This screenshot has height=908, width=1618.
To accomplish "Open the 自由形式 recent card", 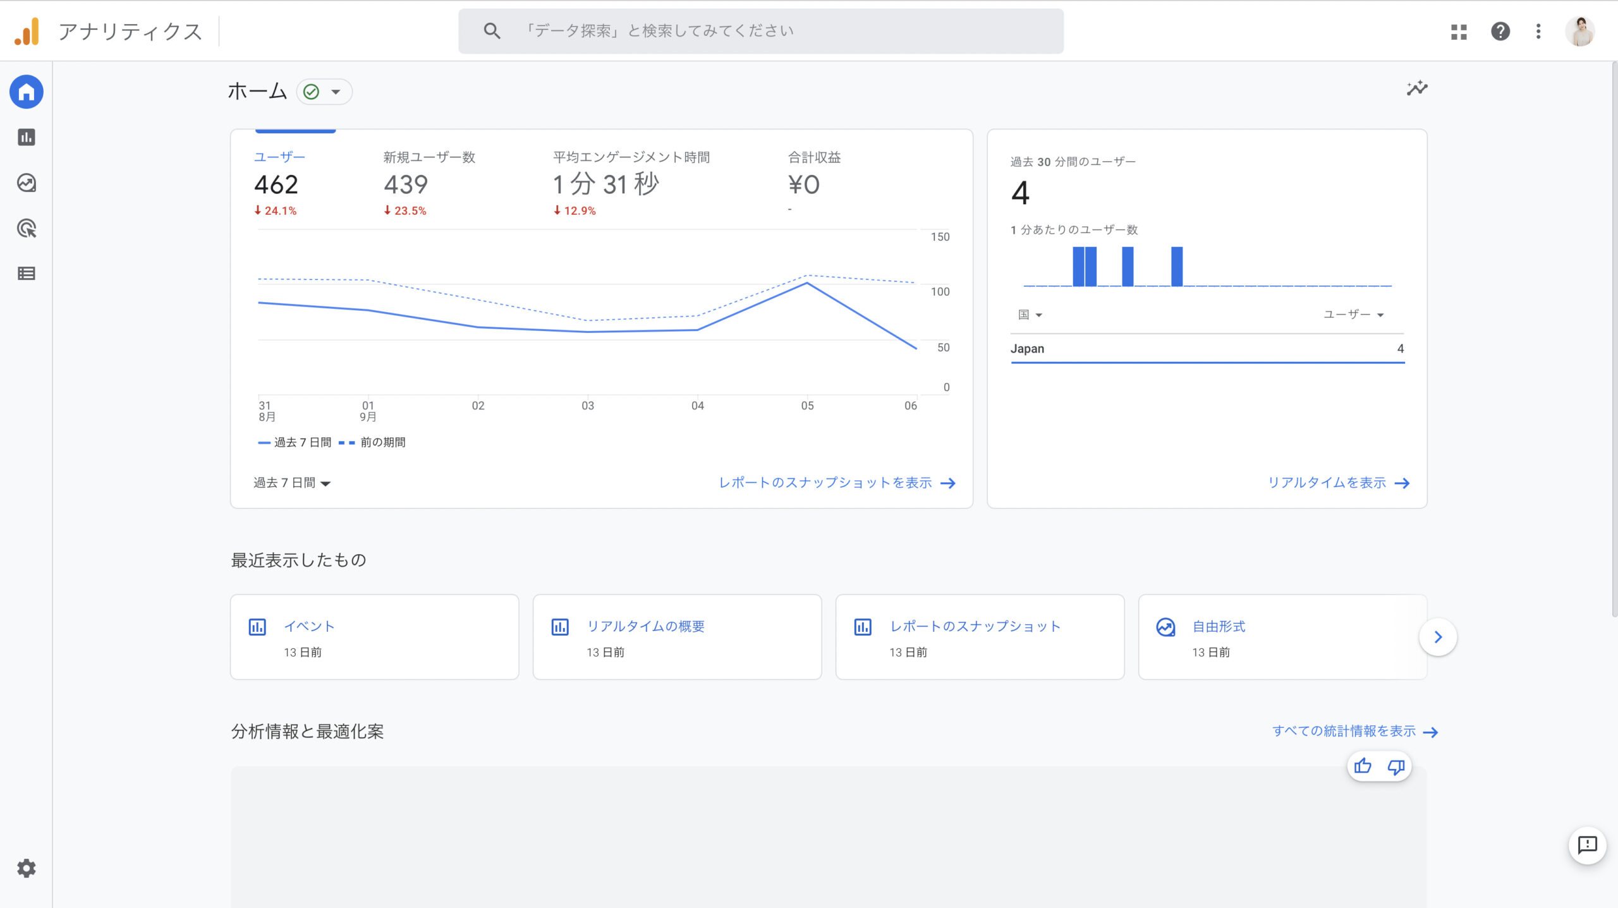I will pyautogui.click(x=1282, y=637).
